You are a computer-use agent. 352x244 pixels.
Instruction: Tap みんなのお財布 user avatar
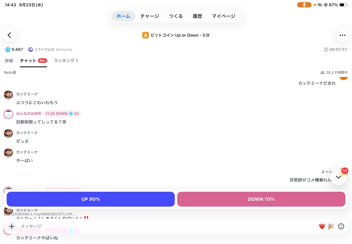pyautogui.click(x=9, y=114)
